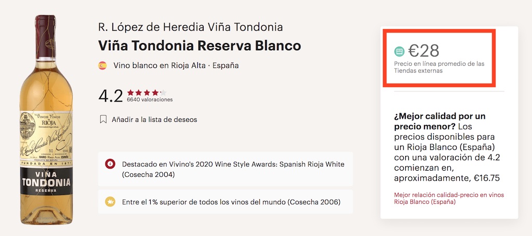The height and width of the screenshot is (236, 532).
Task: Click the 4.2 rating score
Action: pos(110,96)
